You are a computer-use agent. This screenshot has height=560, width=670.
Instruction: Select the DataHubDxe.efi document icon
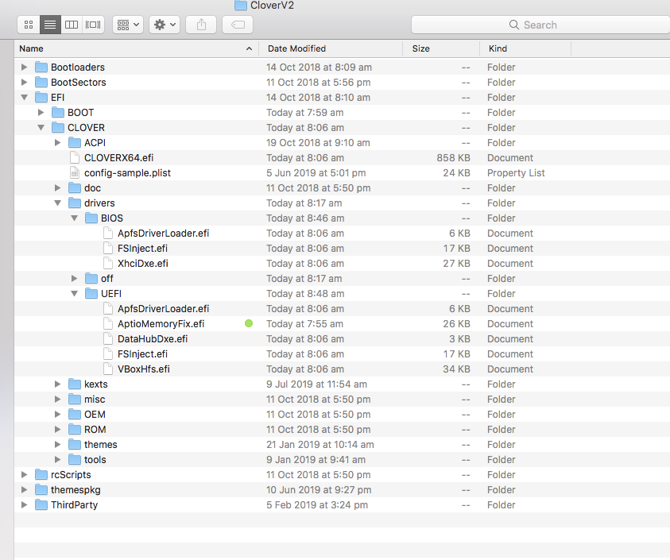pyautogui.click(x=107, y=338)
